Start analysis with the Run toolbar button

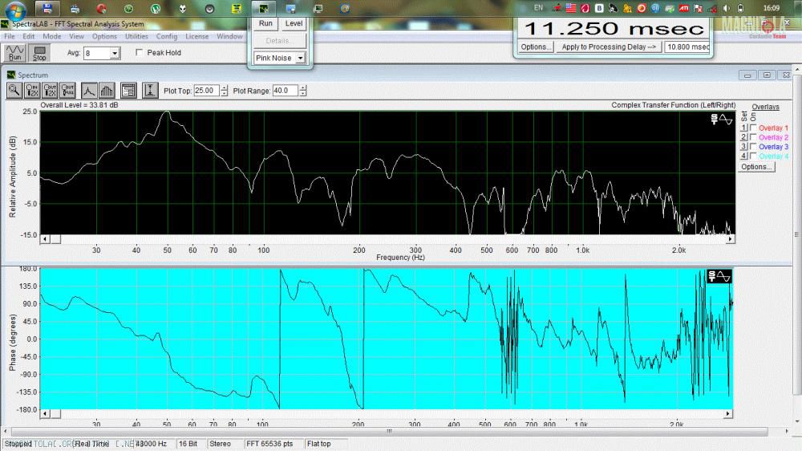[14, 53]
